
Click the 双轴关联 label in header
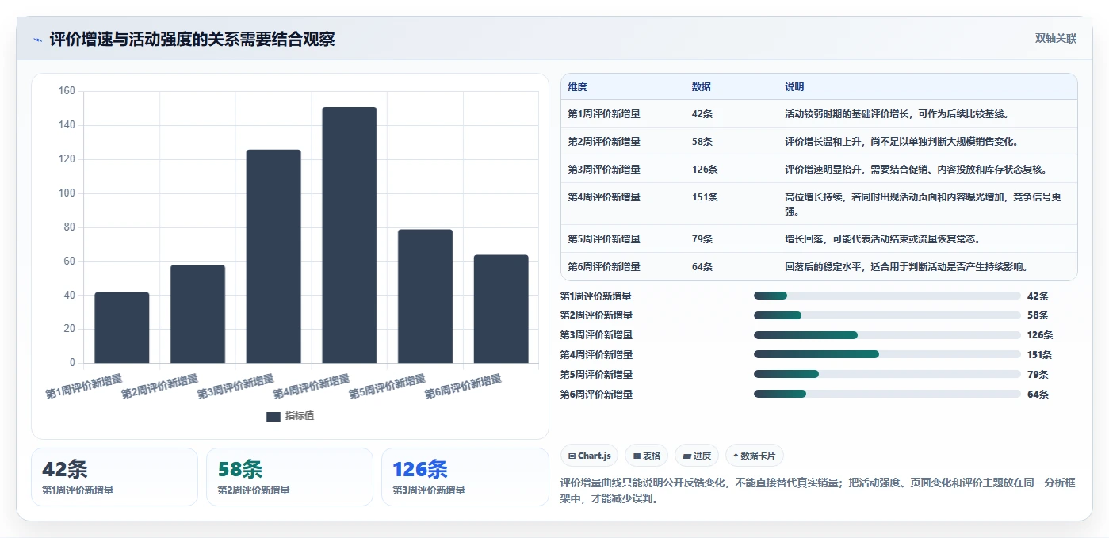coord(1056,39)
